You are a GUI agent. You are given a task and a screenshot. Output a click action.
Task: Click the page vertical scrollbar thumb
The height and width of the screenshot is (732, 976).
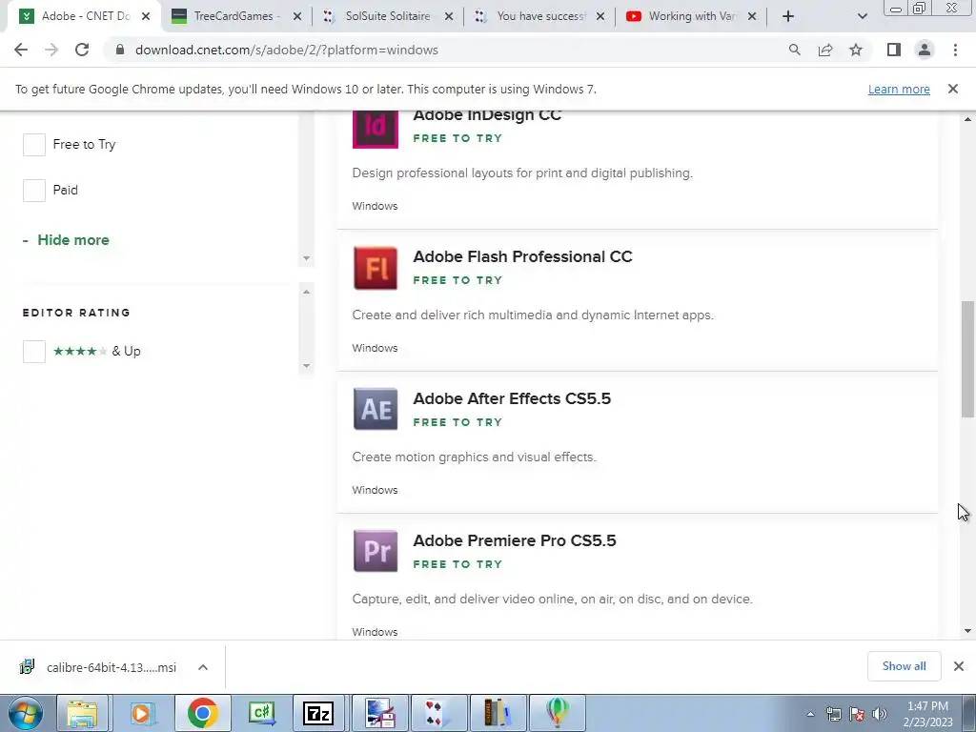pos(967,359)
